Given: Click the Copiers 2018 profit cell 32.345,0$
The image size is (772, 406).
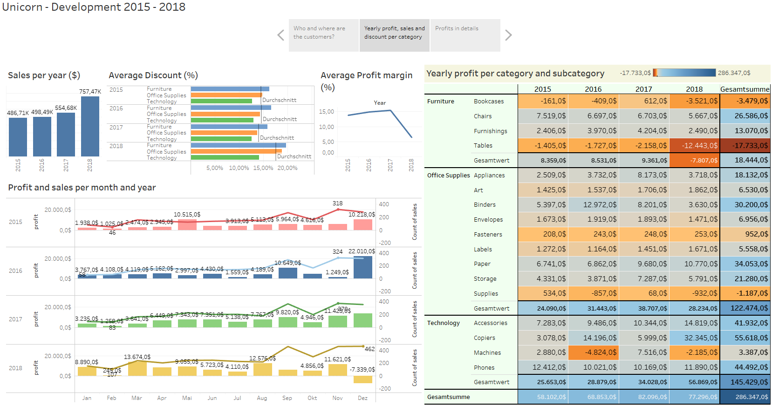Looking at the screenshot, I should tap(694, 338).
